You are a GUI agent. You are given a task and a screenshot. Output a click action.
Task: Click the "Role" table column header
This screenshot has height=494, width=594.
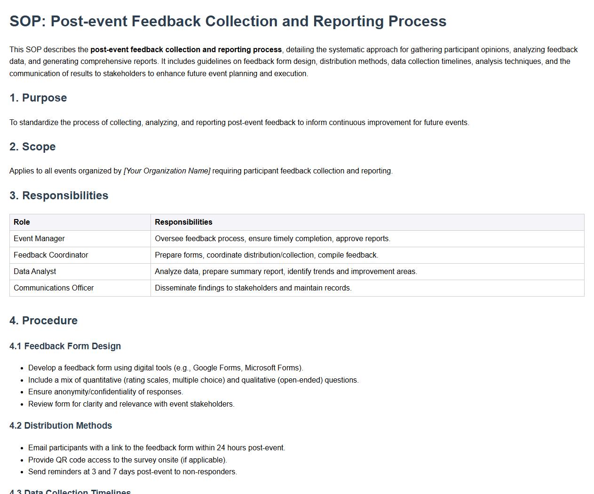22,222
